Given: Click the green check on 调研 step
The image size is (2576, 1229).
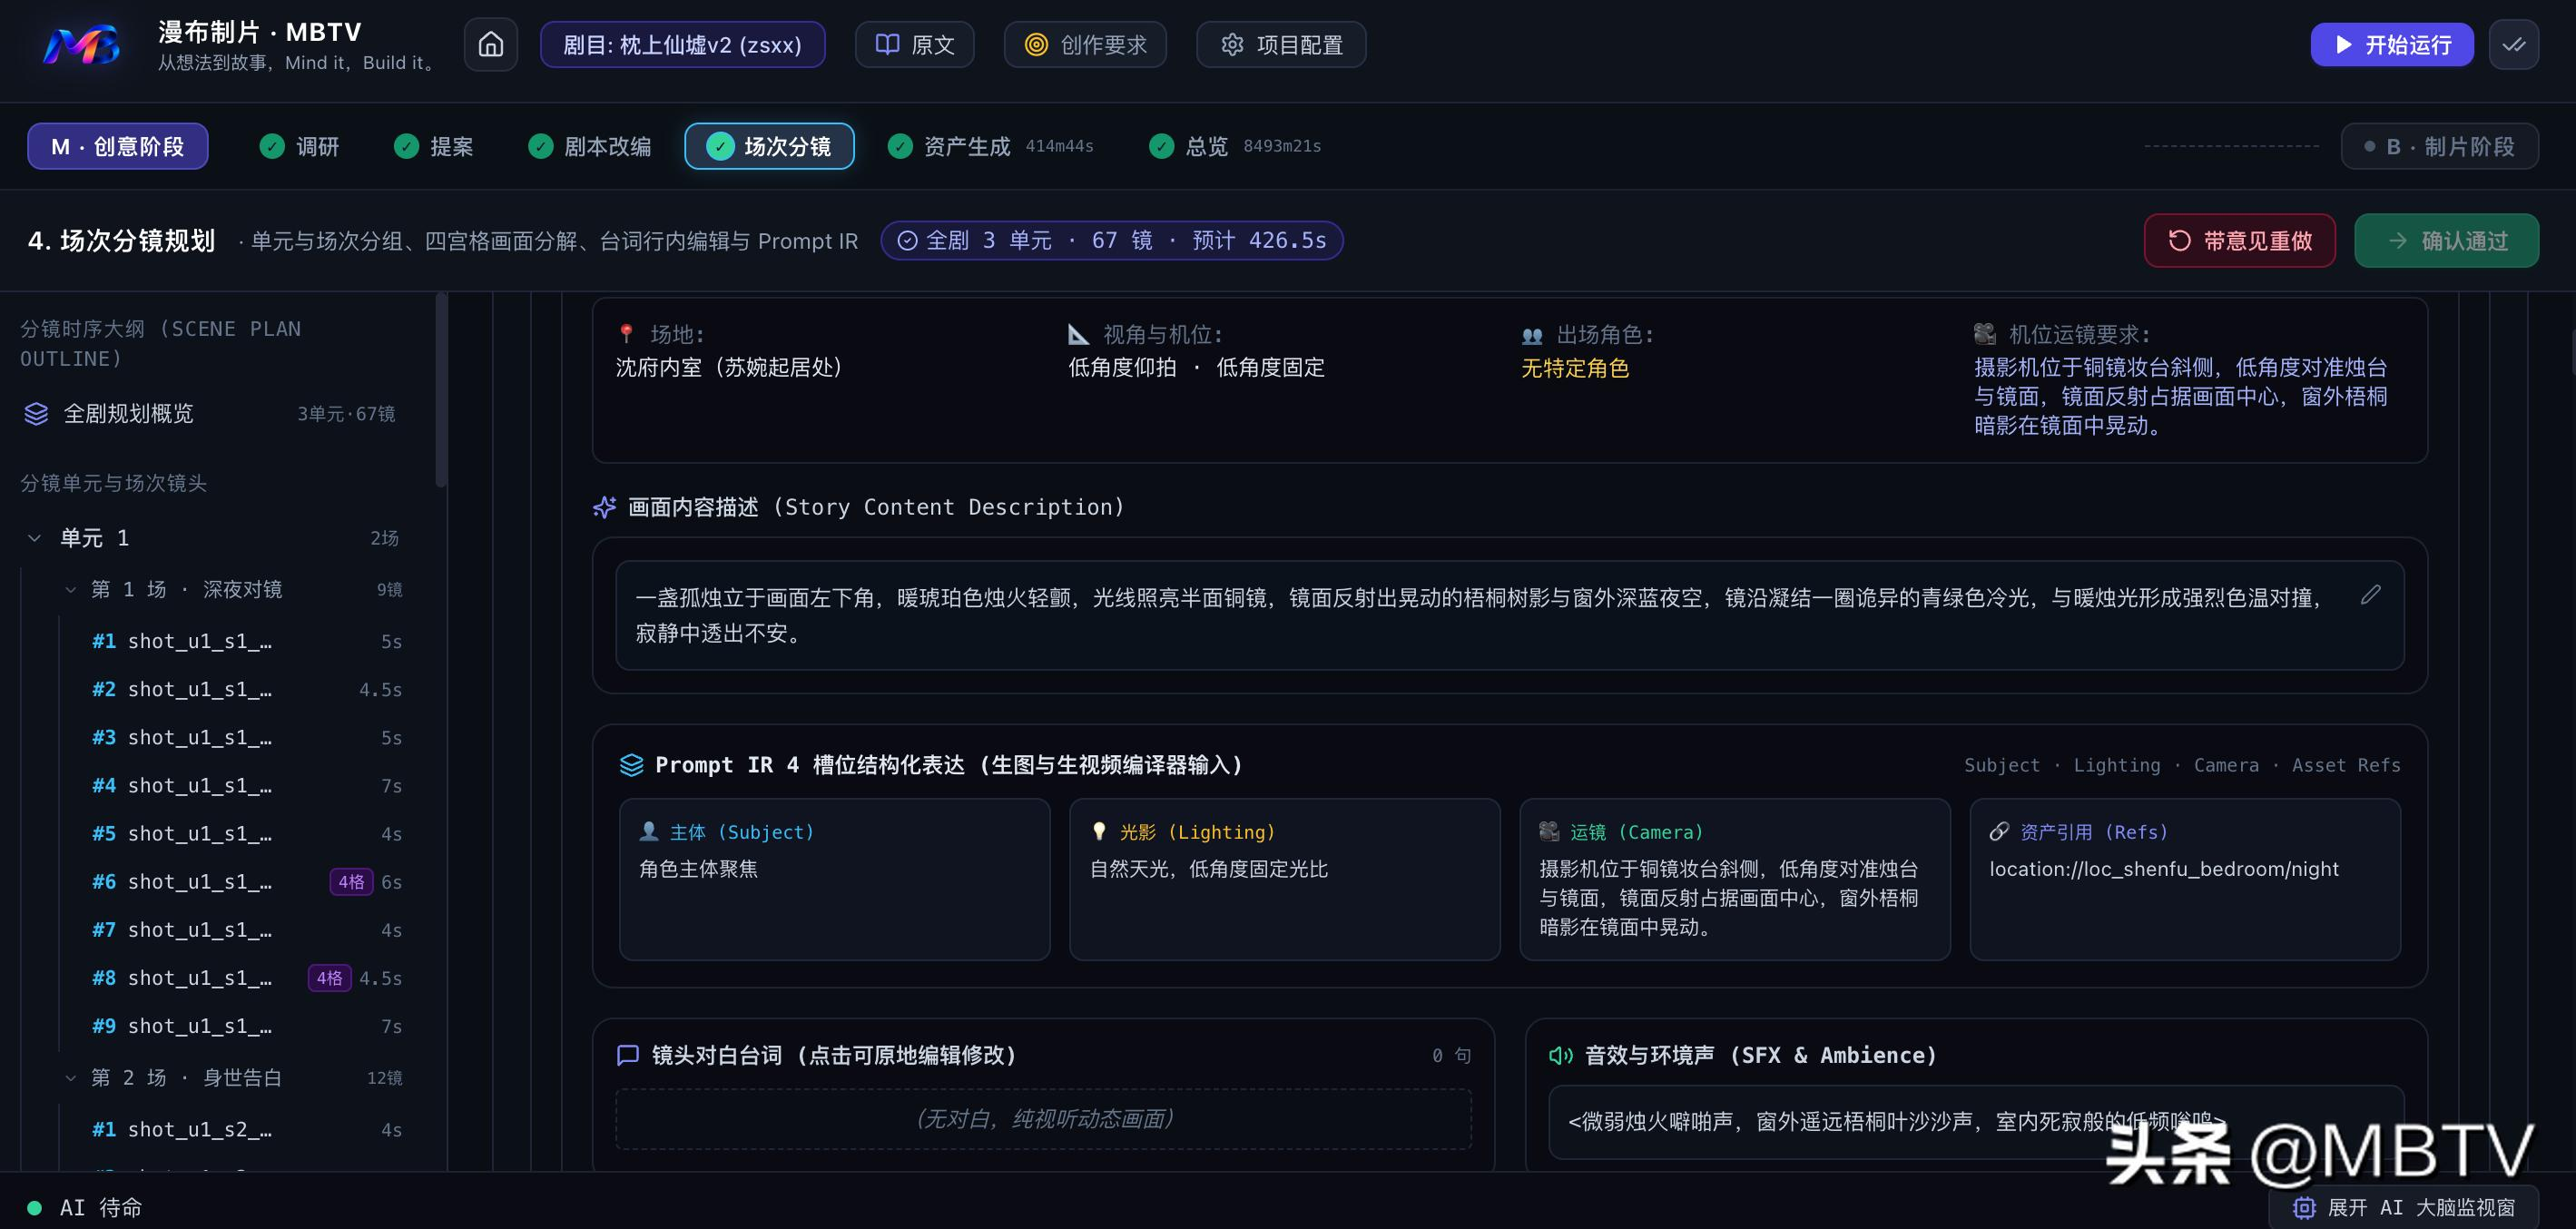Looking at the screenshot, I should (272, 146).
